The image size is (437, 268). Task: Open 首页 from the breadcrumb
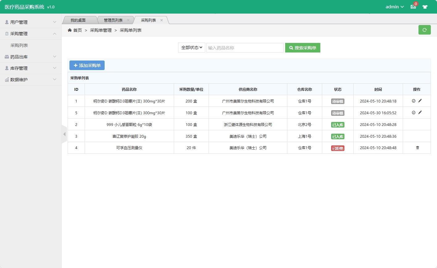[x=76, y=30]
